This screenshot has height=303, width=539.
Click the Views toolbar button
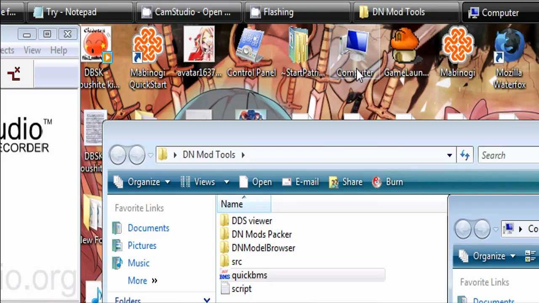[199, 182]
